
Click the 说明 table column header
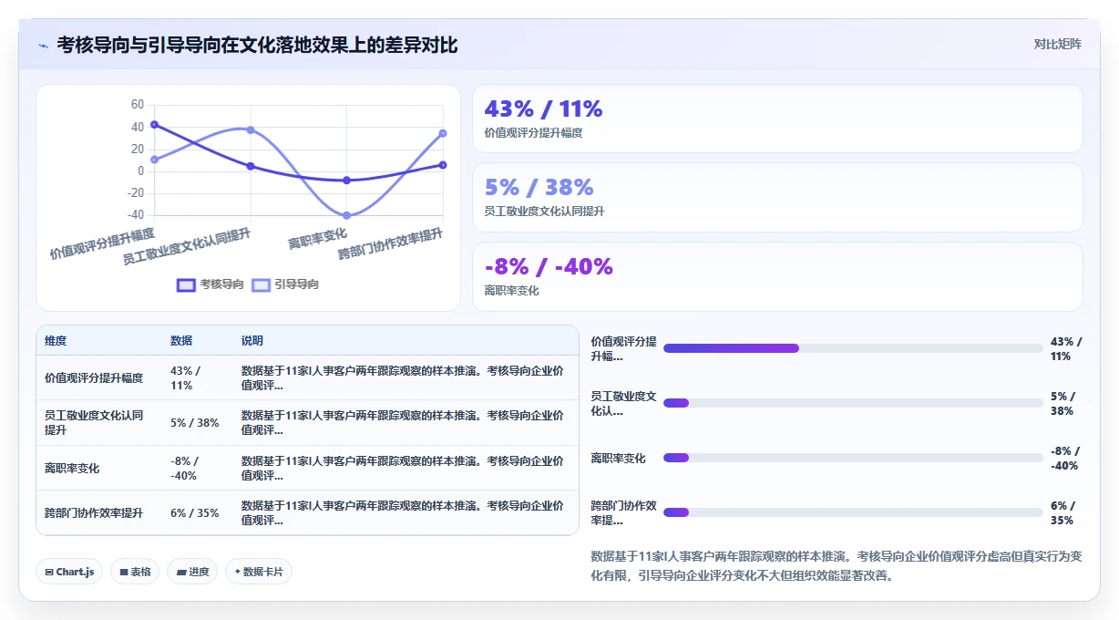click(252, 341)
